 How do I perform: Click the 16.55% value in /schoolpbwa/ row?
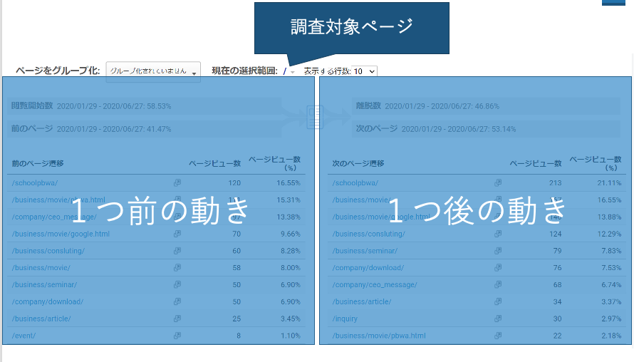pos(289,183)
